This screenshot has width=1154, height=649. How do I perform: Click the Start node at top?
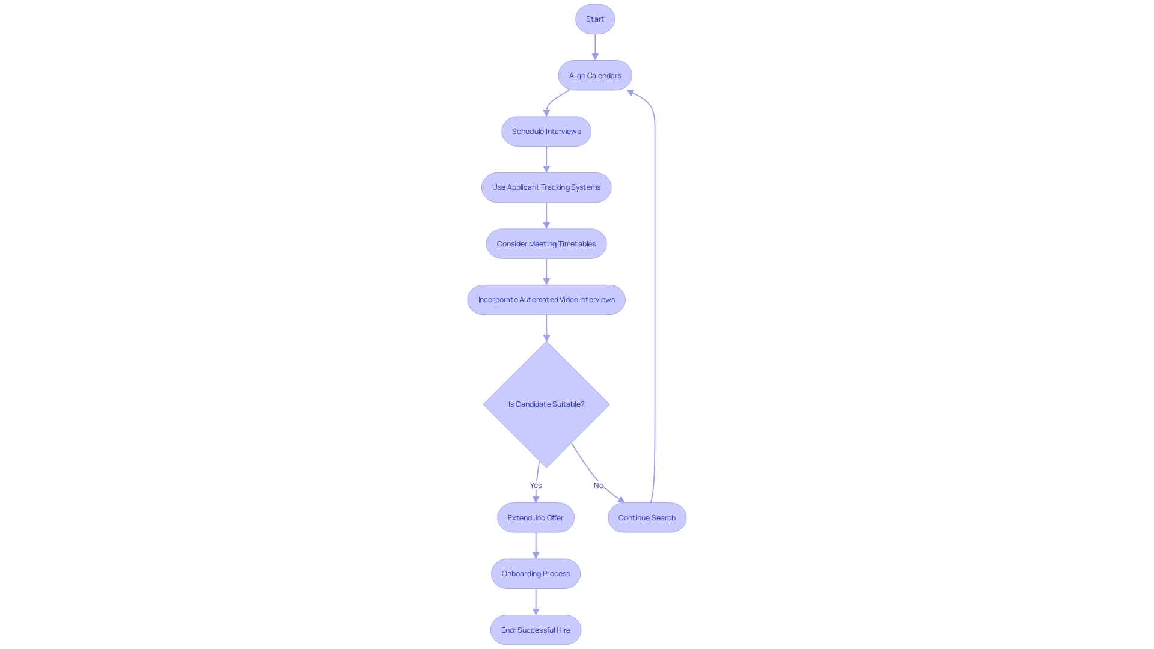point(594,18)
